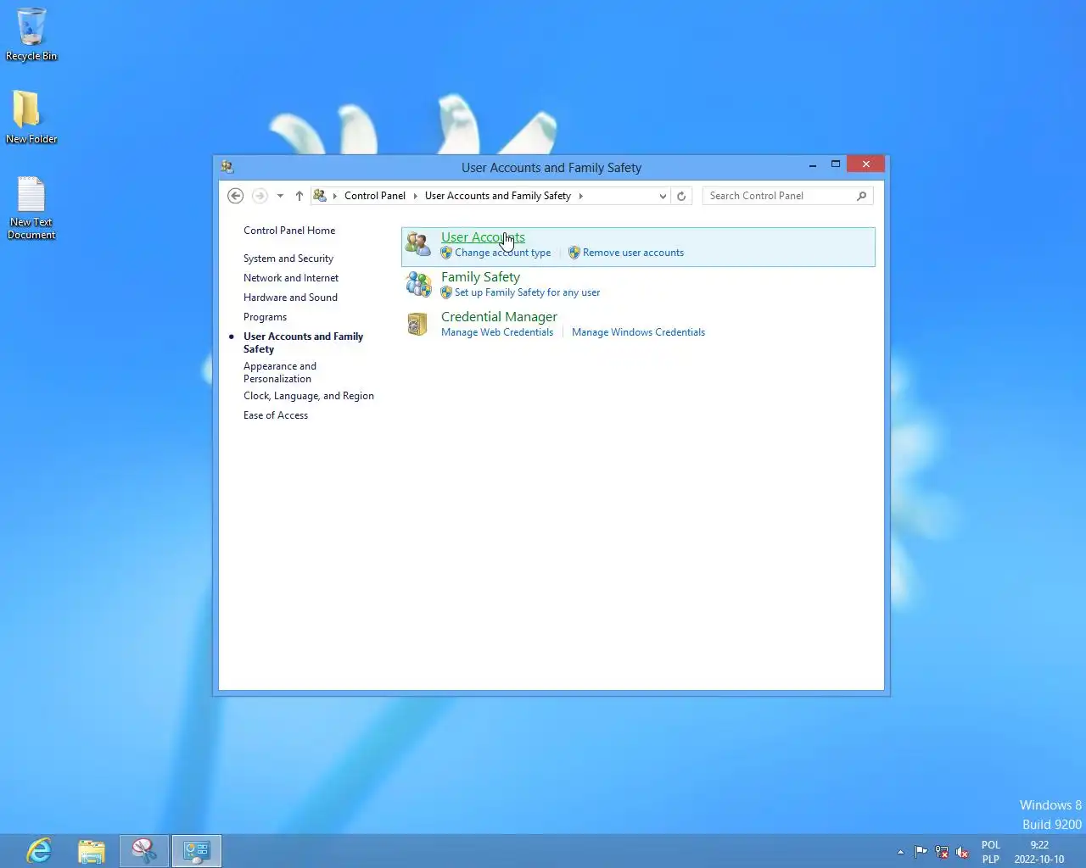The height and width of the screenshot is (868, 1086).
Task: Open Internet Explorer from the taskbar
Action: click(x=39, y=850)
